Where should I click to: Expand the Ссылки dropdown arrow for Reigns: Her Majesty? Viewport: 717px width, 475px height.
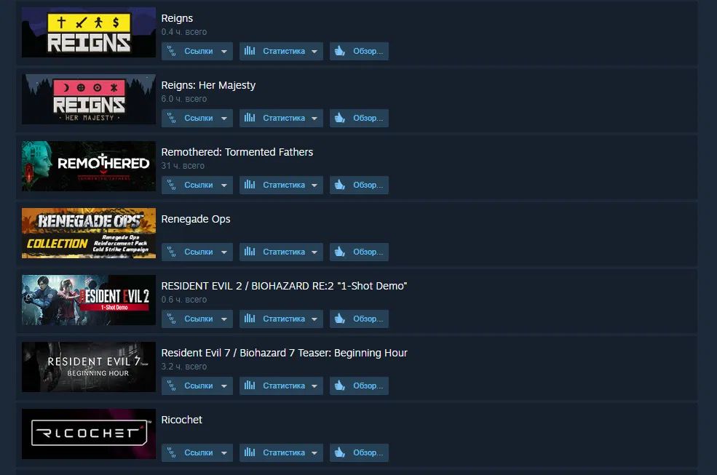(224, 119)
